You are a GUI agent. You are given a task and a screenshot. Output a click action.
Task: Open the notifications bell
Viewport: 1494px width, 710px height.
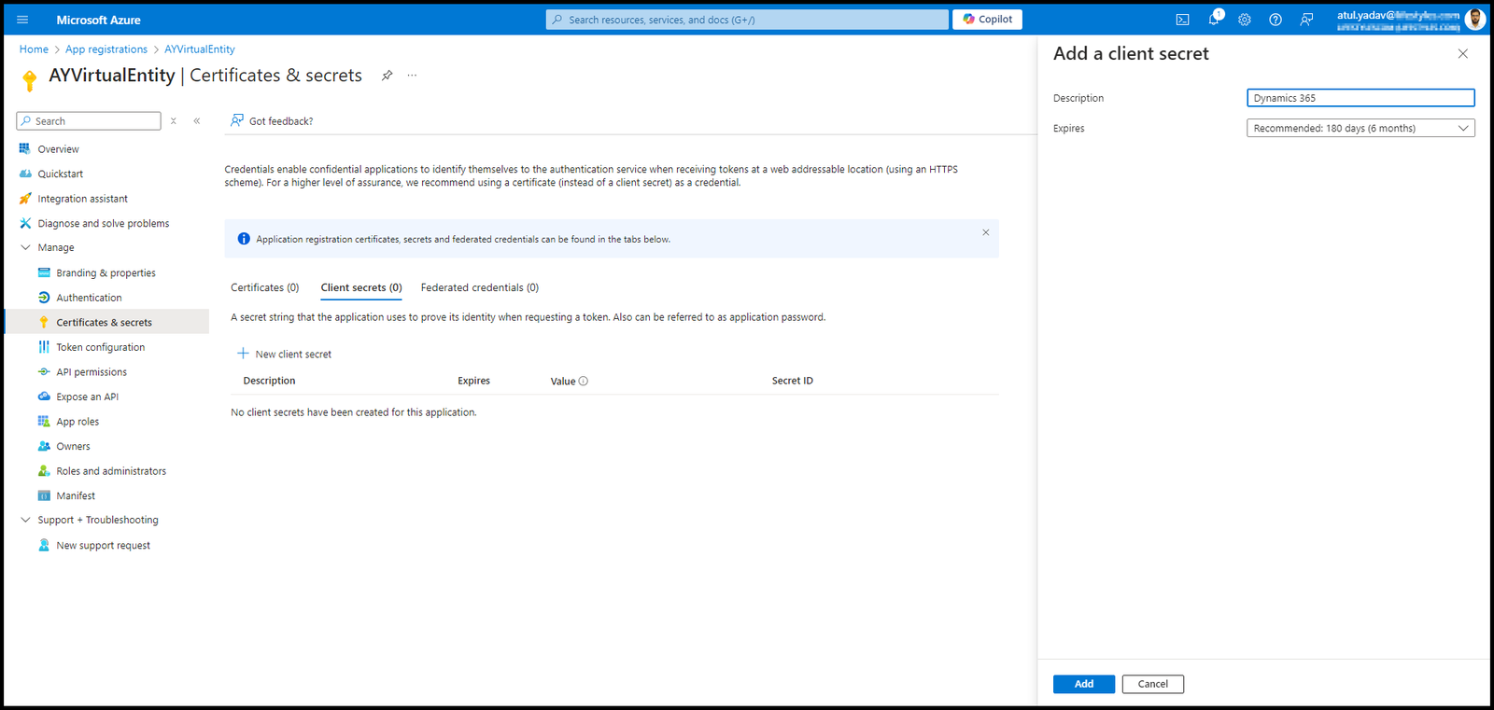point(1214,19)
